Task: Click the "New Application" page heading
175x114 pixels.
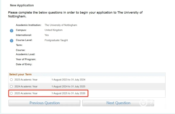Action: [x=22, y=5]
